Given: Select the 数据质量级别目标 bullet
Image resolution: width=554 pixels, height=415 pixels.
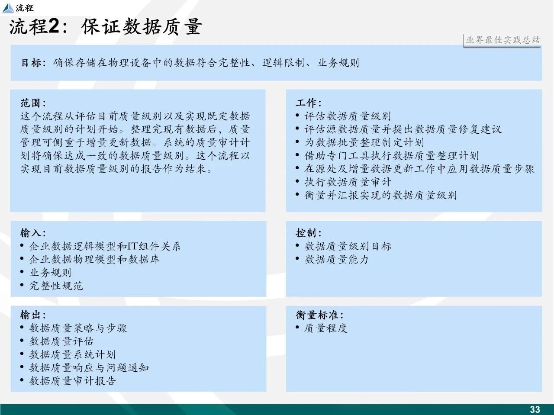Looking at the screenshot, I should 348,247.
